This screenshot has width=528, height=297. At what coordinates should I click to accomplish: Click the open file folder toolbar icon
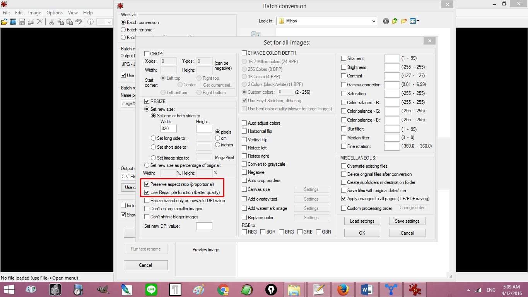tap(4, 22)
